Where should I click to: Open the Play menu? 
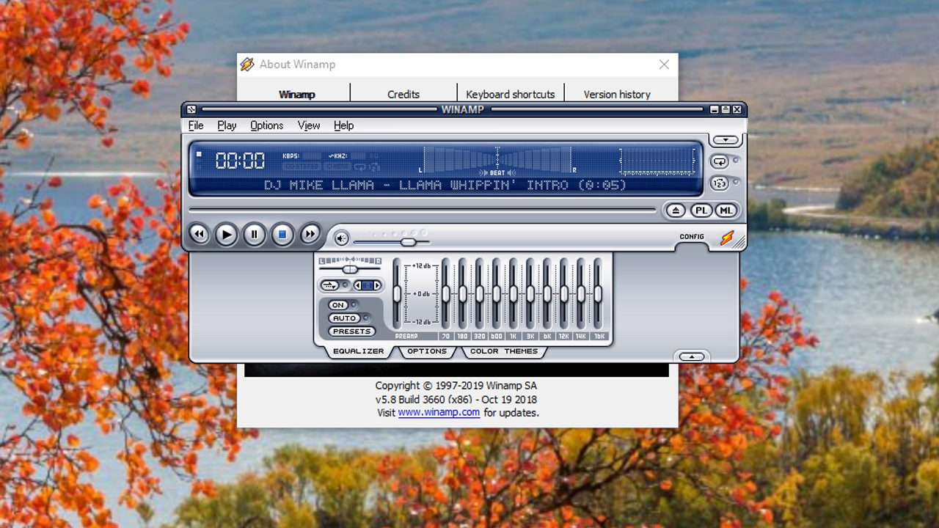(227, 125)
